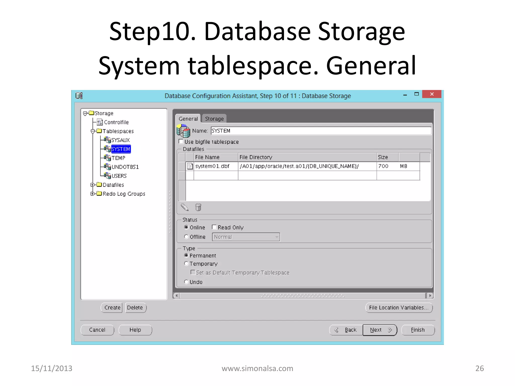The image size is (515, 386).
Task: Click the file directory path cell
Action: (307, 166)
